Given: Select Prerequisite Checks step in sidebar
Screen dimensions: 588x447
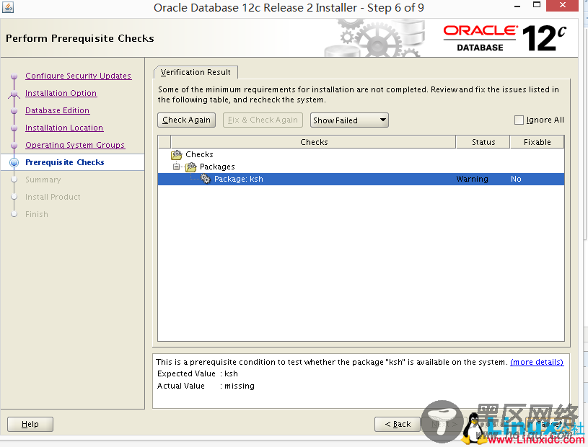Looking at the screenshot, I should [x=65, y=162].
